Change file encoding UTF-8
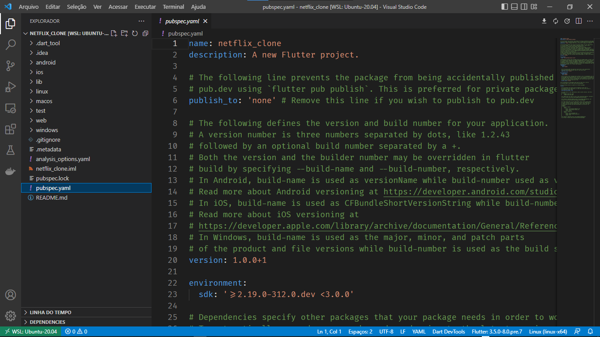600x337 pixels. point(387,332)
